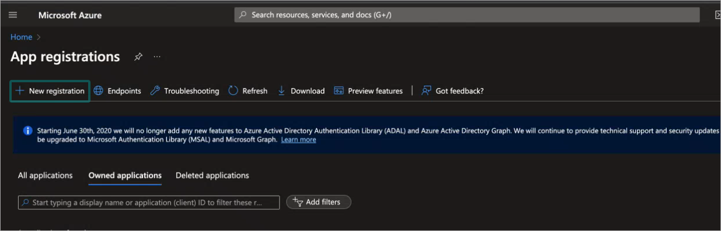This screenshot has width=721, height=231.
Task: Refresh the app registrations list
Action: click(x=248, y=91)
